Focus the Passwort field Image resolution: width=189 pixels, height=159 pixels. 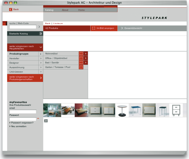[x=23, y=119]
